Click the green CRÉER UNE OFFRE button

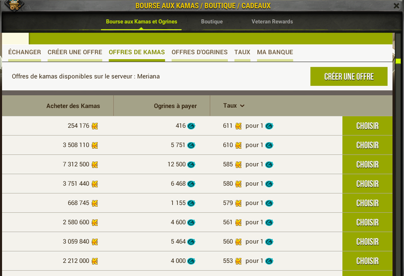click(349, 76)
